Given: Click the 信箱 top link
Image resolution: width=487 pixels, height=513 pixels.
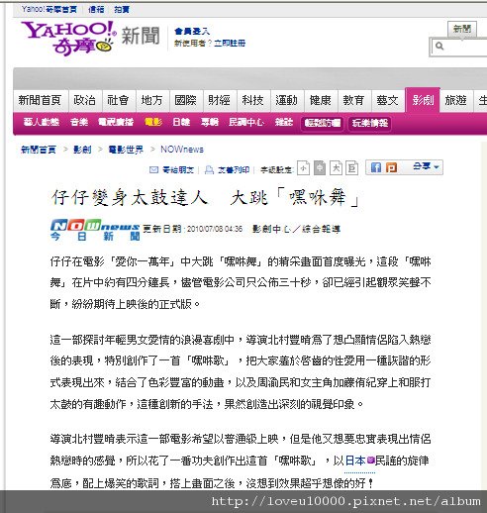Looking at the screenshot, I should (96, 9).
